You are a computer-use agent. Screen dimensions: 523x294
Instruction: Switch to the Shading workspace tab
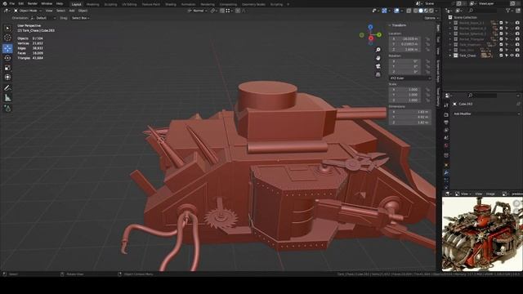[x=171, y=4]
